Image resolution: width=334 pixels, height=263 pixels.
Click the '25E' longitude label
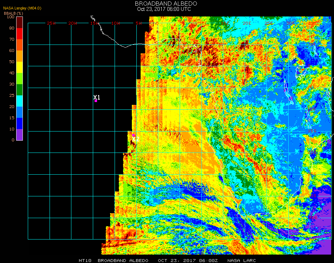pos(269,23)
